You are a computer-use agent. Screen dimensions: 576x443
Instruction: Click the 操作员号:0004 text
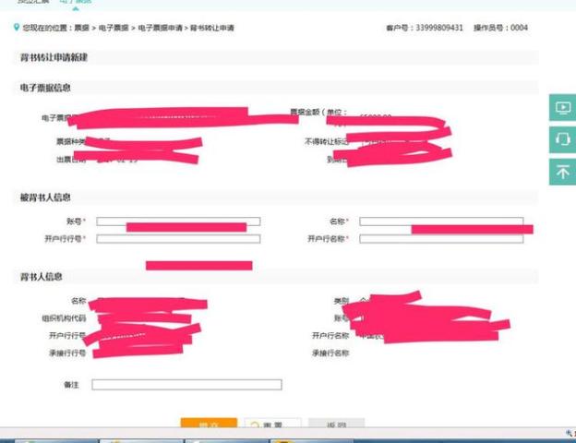(500, 28)
